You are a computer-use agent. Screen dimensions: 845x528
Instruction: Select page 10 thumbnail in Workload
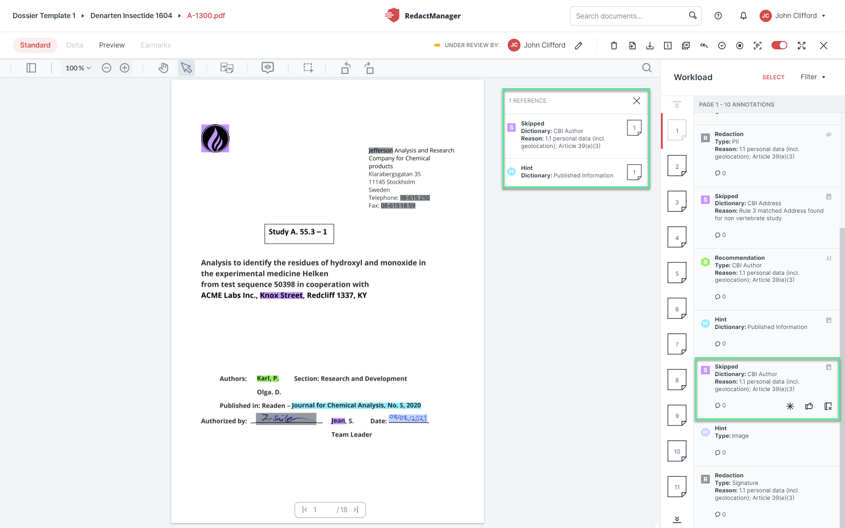pos(677,451)
